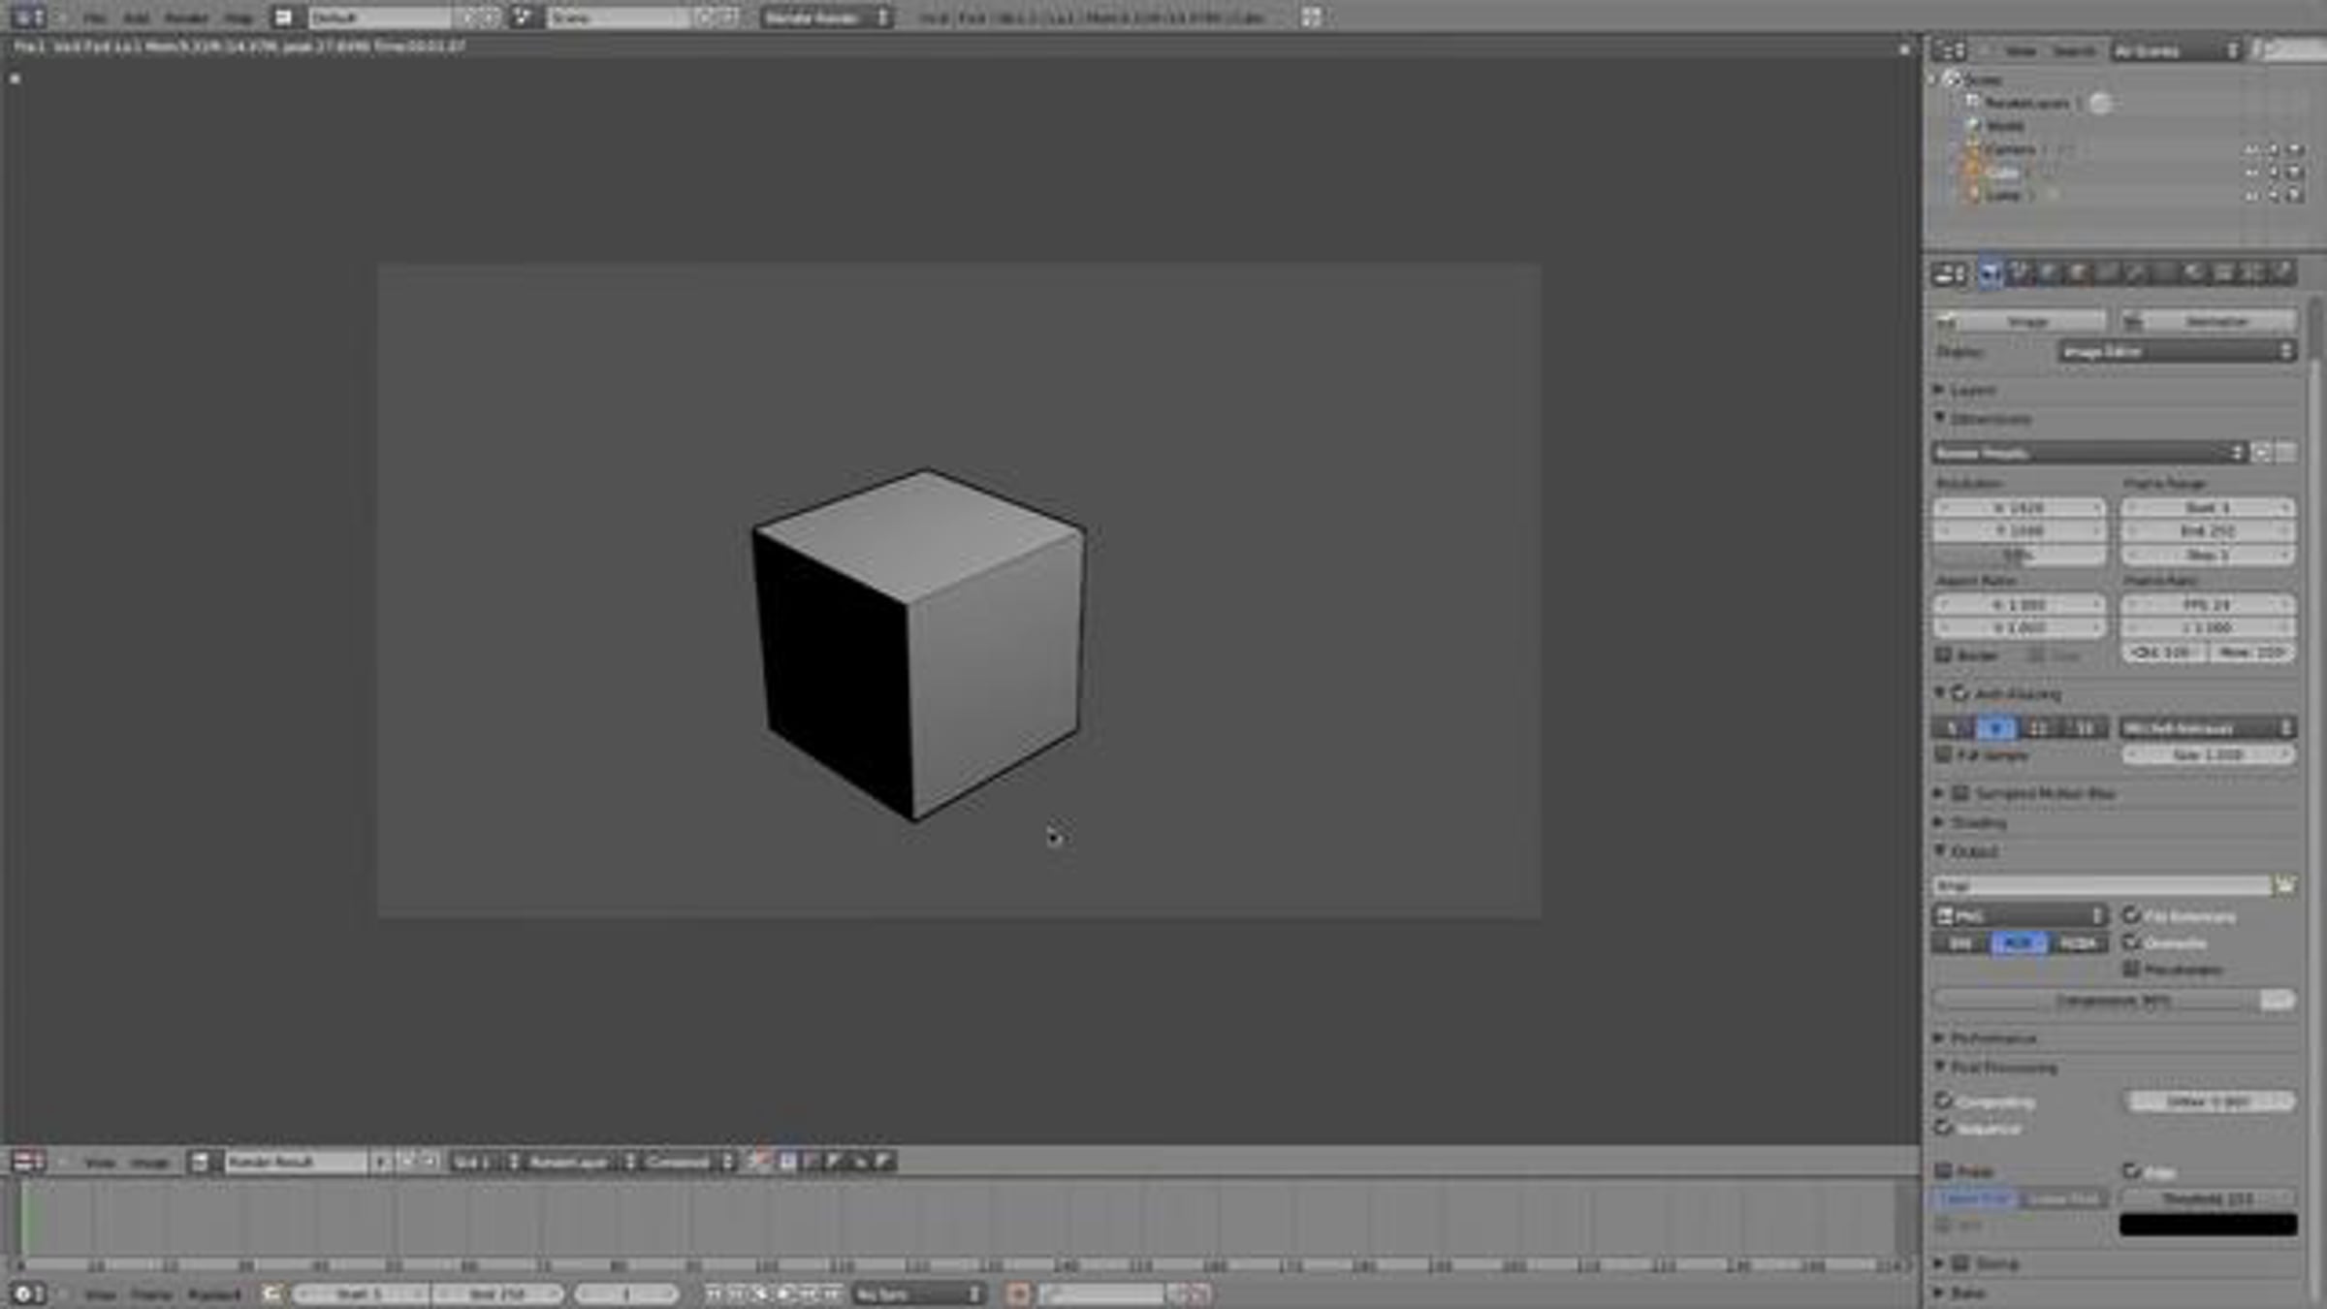Screen dimensions: 2327x1309
Task: Open the Image menu in image editor
Action: 149,1162
